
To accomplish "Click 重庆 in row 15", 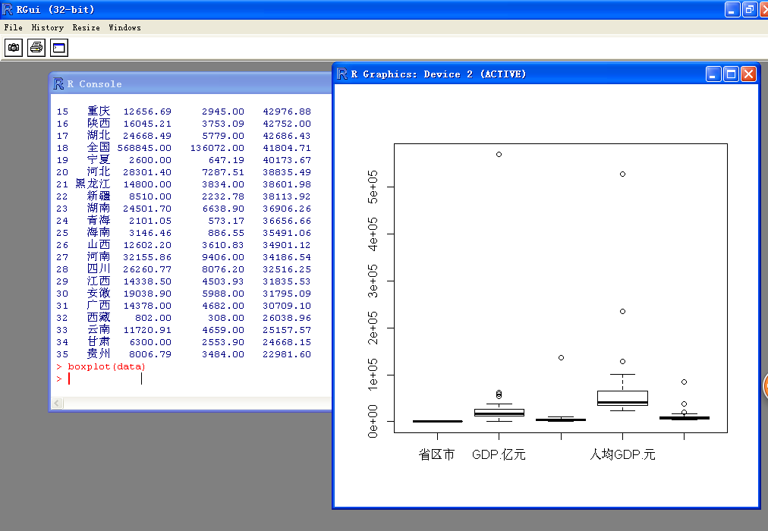I will 99,111.
